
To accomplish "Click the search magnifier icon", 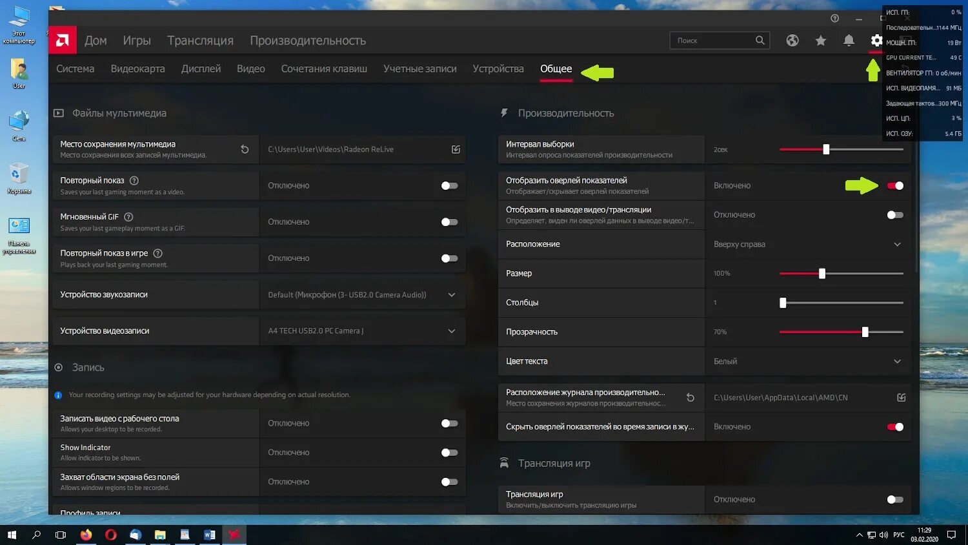I will (x=760, y=40).
